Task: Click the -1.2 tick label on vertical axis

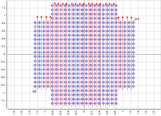Action: coord(3,101)
